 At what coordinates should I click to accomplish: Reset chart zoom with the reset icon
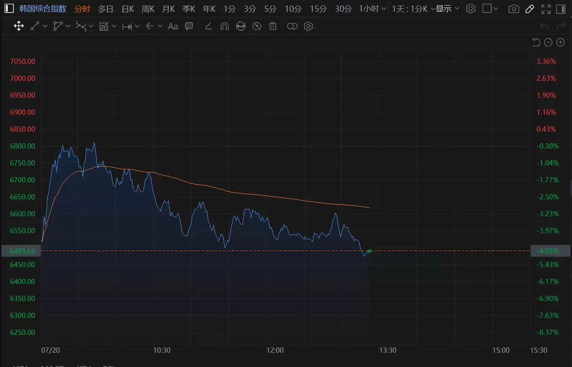click(x=536, y=42)
